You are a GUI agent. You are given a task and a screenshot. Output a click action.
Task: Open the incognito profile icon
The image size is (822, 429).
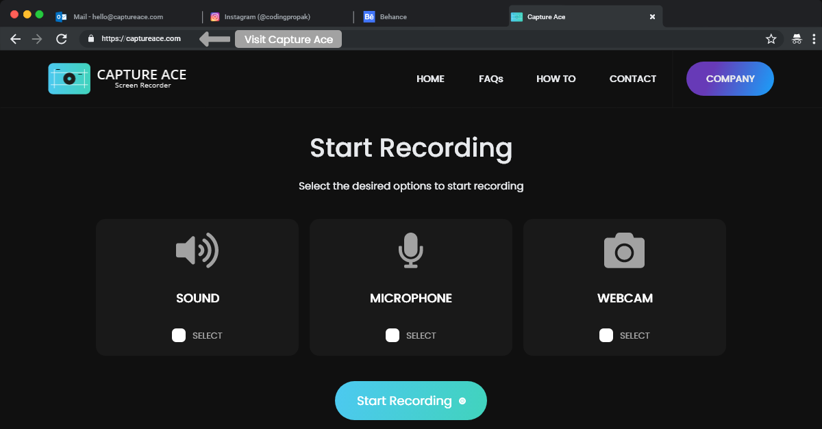[x=797, y=39]
